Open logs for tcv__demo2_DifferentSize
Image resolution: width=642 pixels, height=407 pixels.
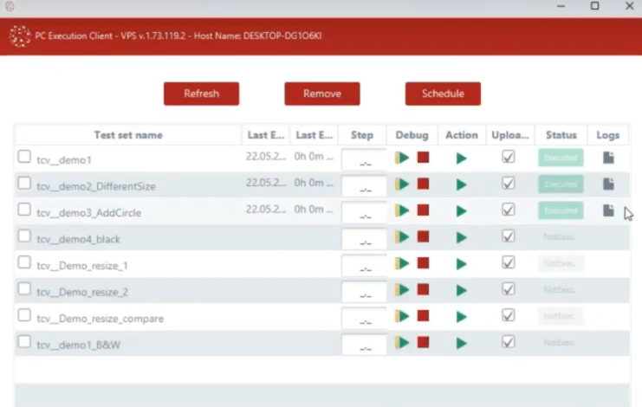coord(608,184)
